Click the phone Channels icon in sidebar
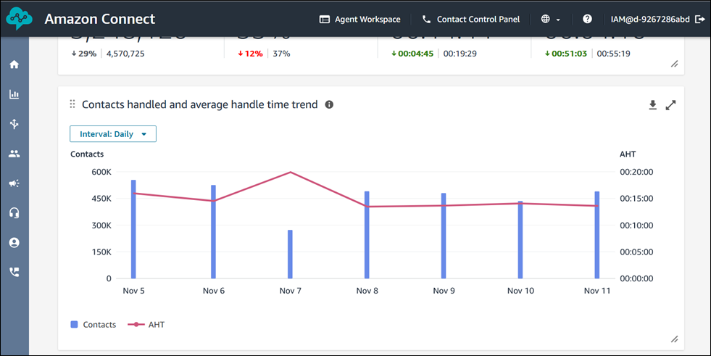 pyautogui.click(x=14, y=273)
